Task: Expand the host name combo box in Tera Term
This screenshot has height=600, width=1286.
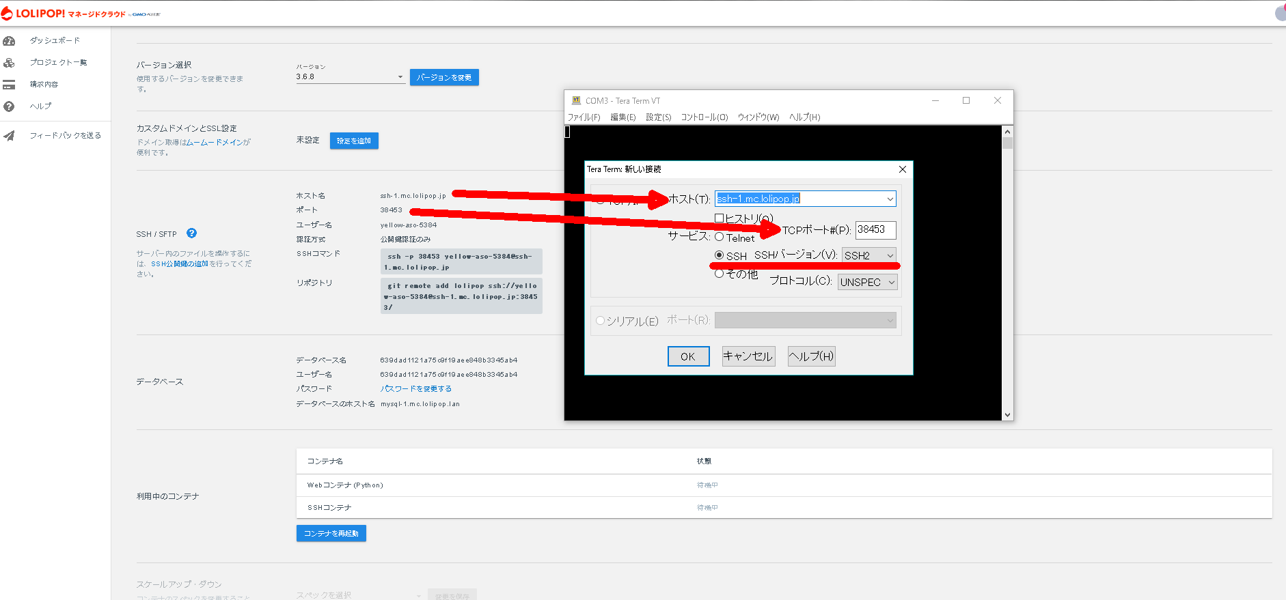Action: [890, 199]
